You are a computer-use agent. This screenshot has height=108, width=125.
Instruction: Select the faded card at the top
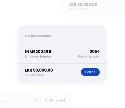(94, 8)
